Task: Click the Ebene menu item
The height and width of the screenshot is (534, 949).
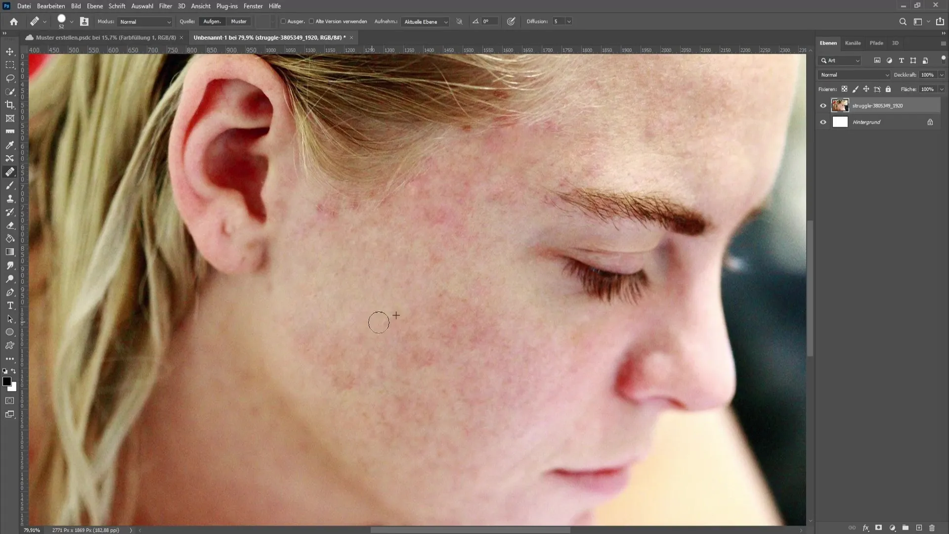Action: 94,5
